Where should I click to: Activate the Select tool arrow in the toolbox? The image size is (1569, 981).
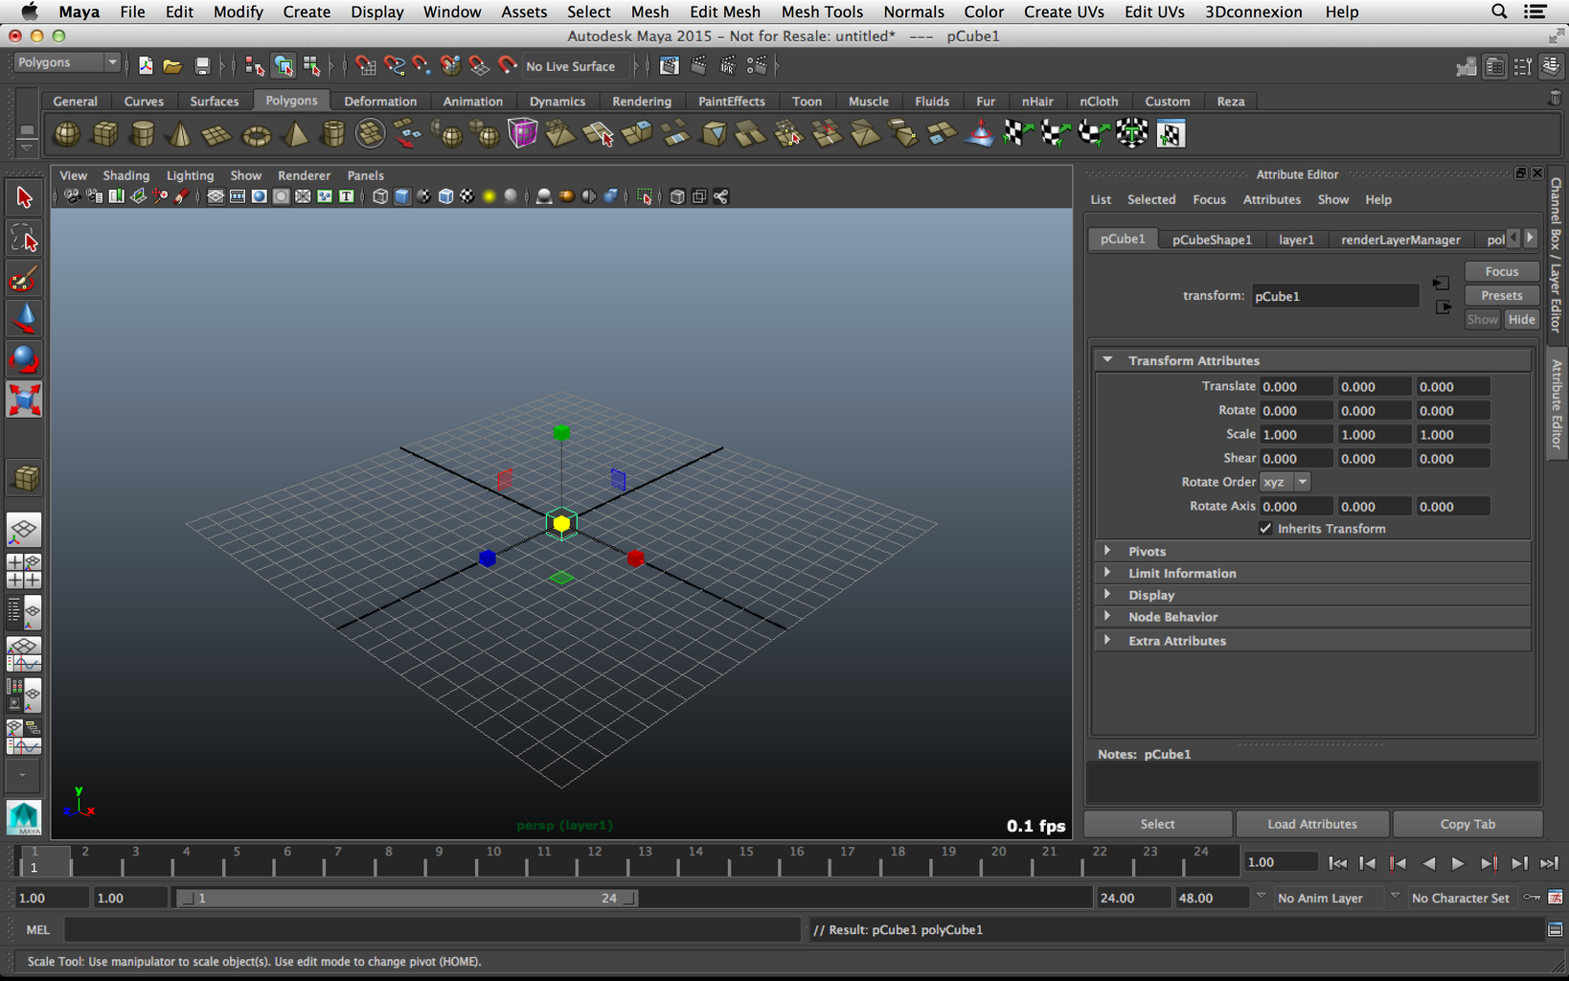[x=23, y=196]
